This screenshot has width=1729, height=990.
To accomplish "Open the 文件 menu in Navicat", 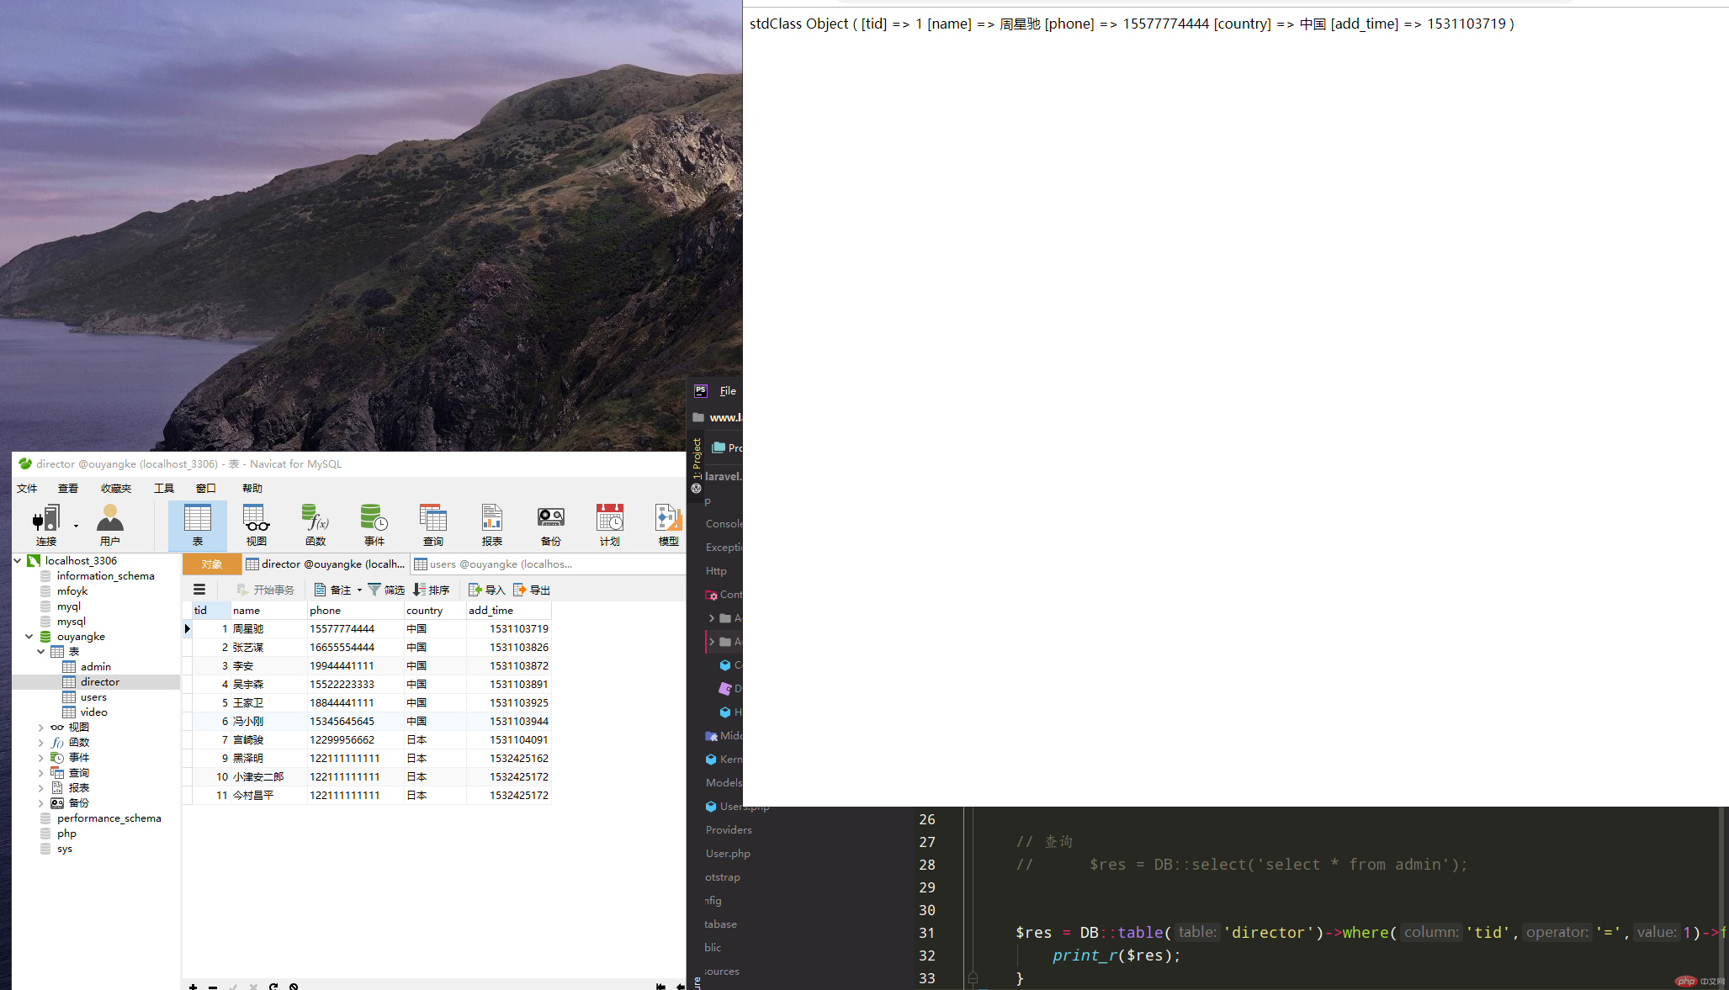I will tap(27, 488).
